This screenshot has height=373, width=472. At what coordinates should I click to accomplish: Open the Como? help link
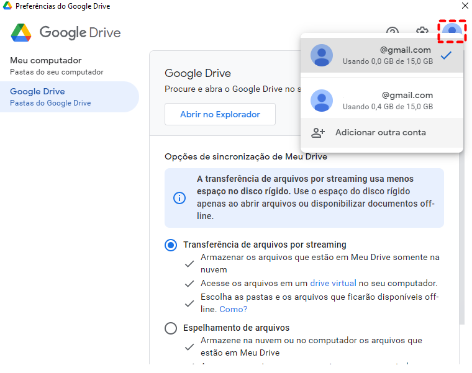(234, 309)
